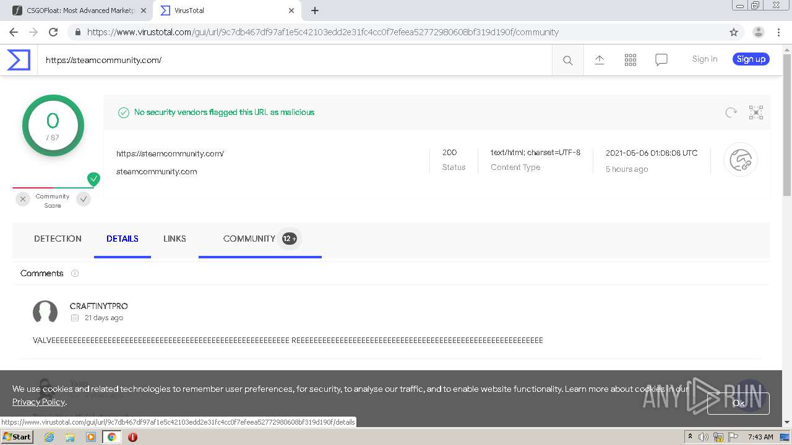
Task: Click the site lock padlock icon
Action: click(x=77, y=32)
